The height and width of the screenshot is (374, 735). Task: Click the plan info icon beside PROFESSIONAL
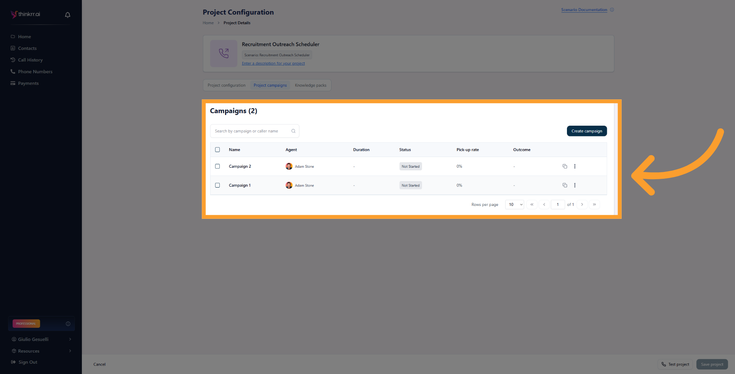click(68, 324)
